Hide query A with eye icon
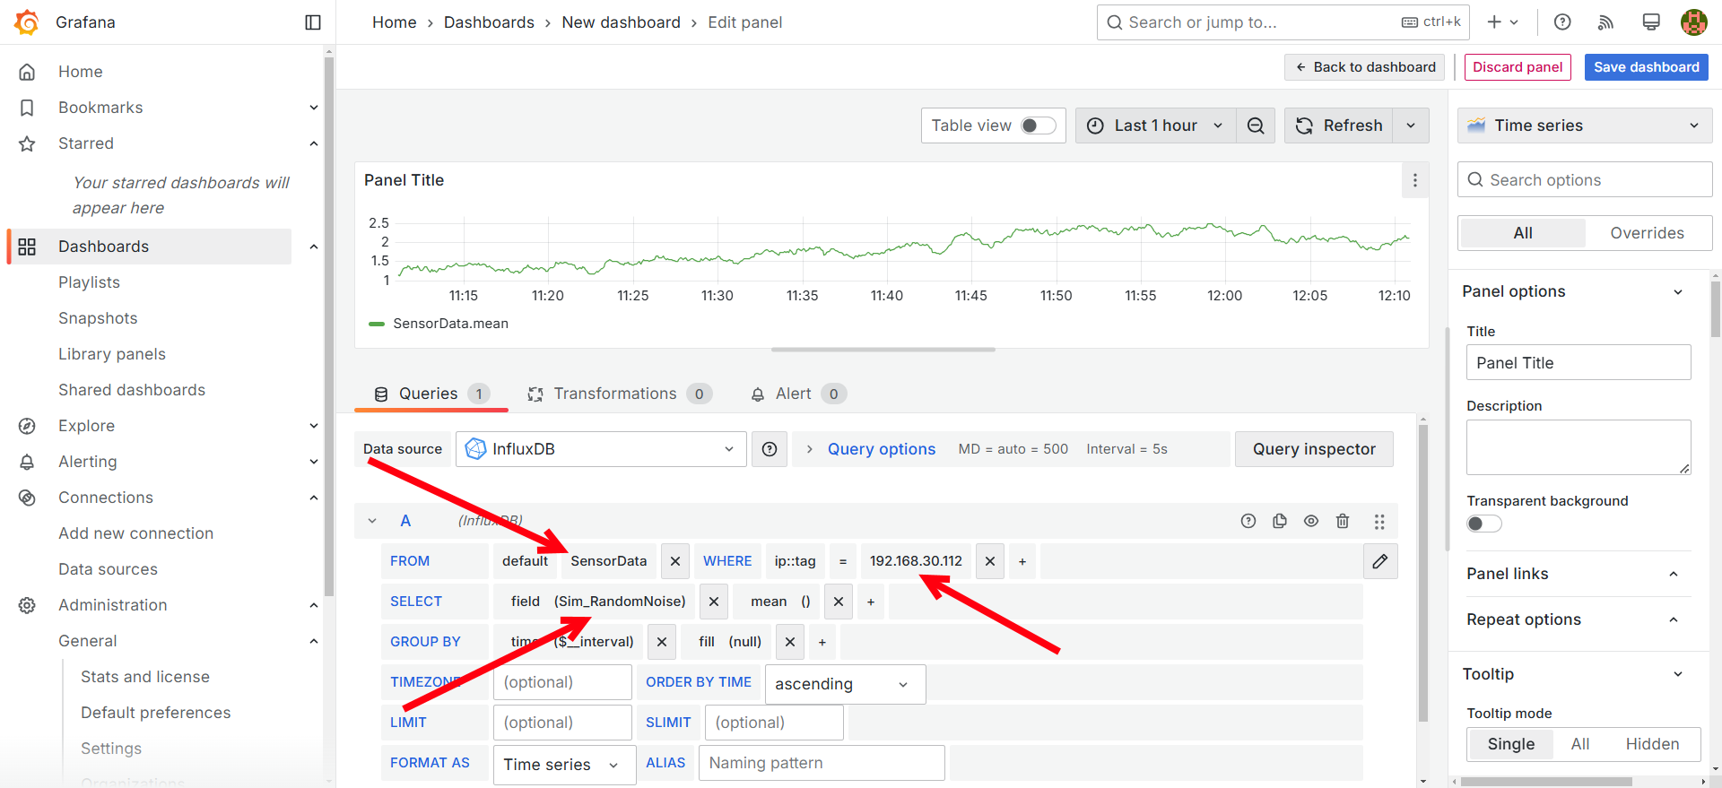1722x788 pixels. [1311, 521]
